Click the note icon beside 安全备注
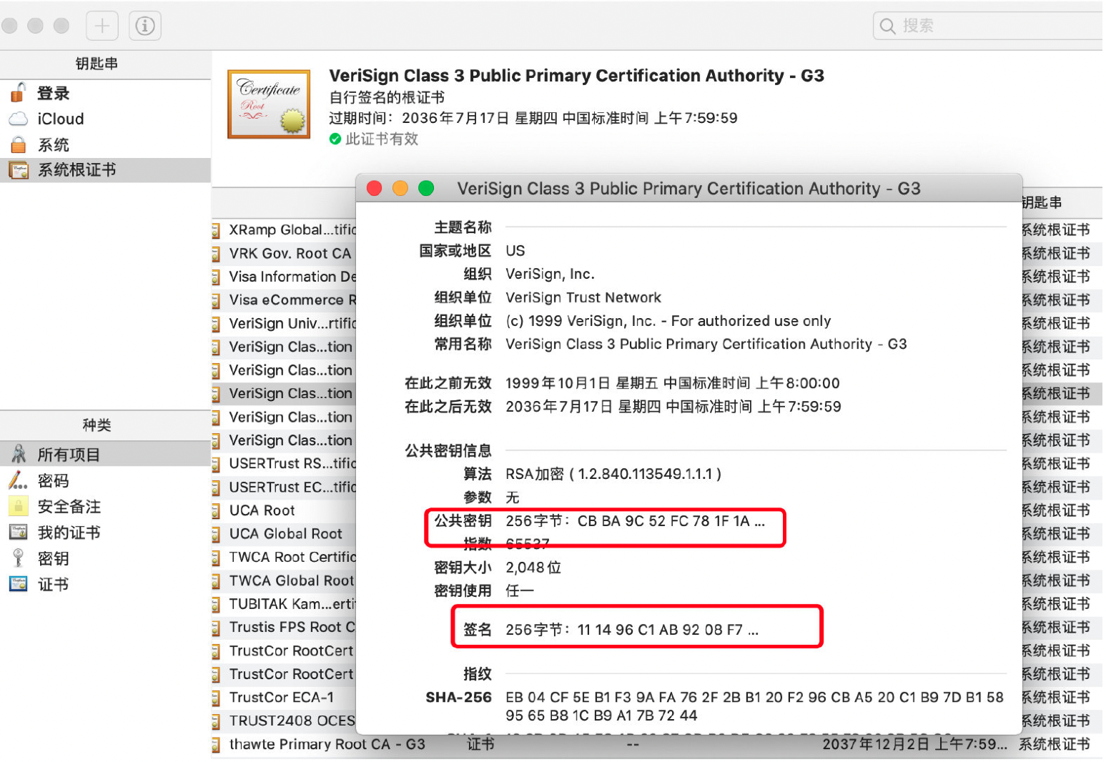 point(18,506)
